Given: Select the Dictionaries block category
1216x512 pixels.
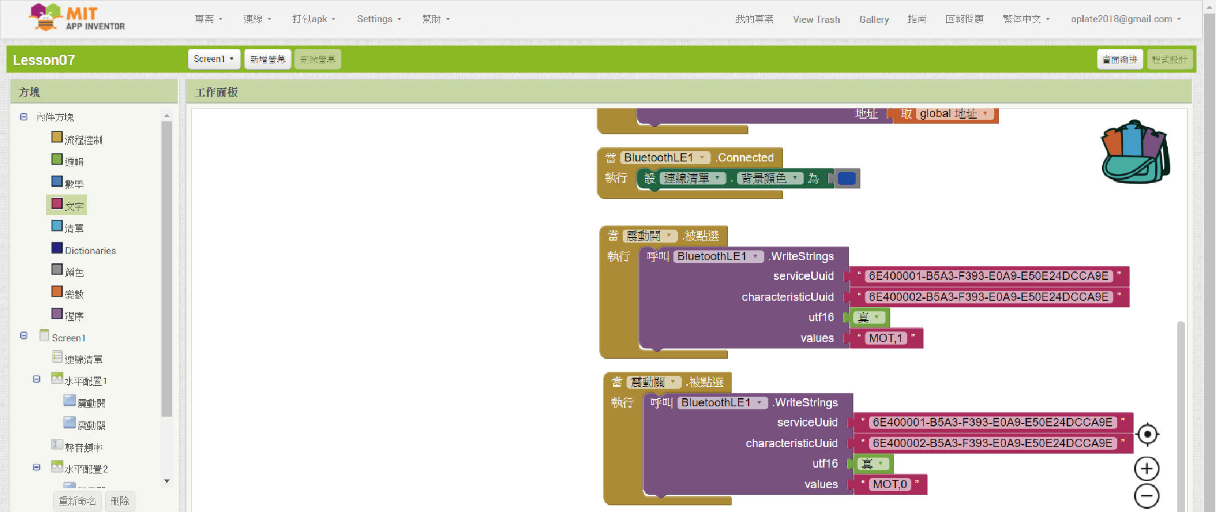Looking at the screenshot, I should (90, 250).
